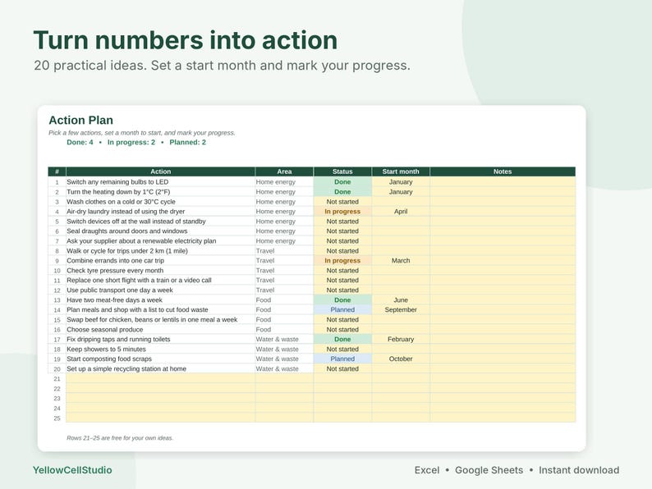Select 'Turn the heating down by 1°C' cell
The height and width of the screenshot is (489, 652).
click(x=160, y=192)
